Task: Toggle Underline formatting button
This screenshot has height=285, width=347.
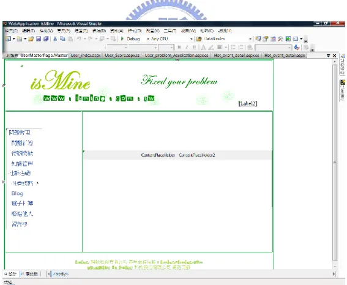Action: (x=194, y=47)
